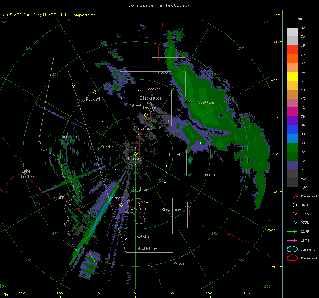Click the green 22JP arrow icon

[292, 231]
